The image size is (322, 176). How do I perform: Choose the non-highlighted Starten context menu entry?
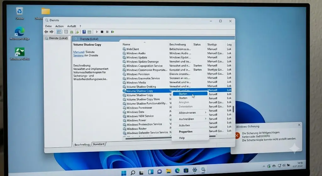tap(190, 98)
